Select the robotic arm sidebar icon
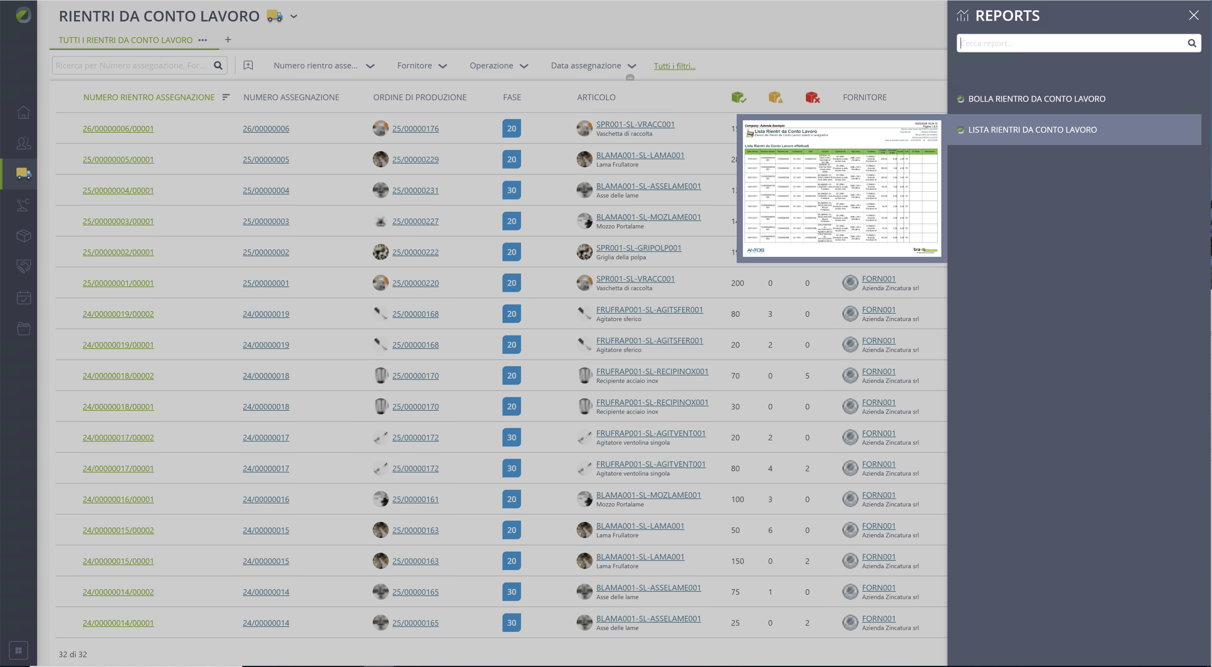This screenshot has width=1212, height=667. point(24,205)
